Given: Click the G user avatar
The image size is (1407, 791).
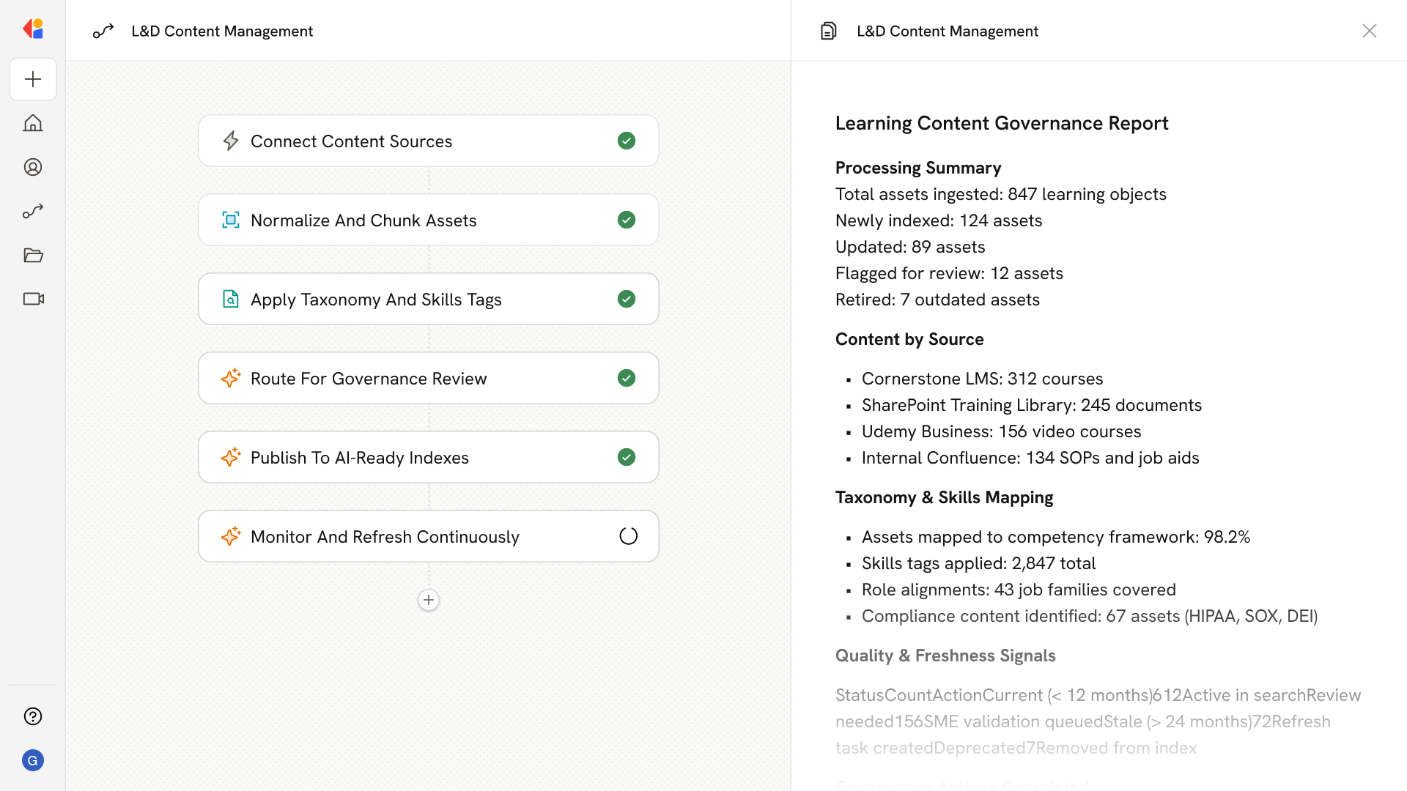Looking at the screenshot, I should click(x=33, y=760).
